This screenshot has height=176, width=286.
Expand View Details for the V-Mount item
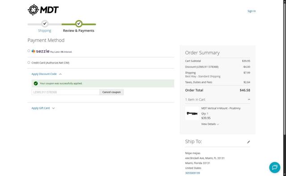(x=210, y=124)
